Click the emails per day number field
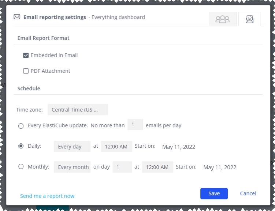Image resolution: width=275 pixels, height=211 pixels. click(x=135, y=124)
